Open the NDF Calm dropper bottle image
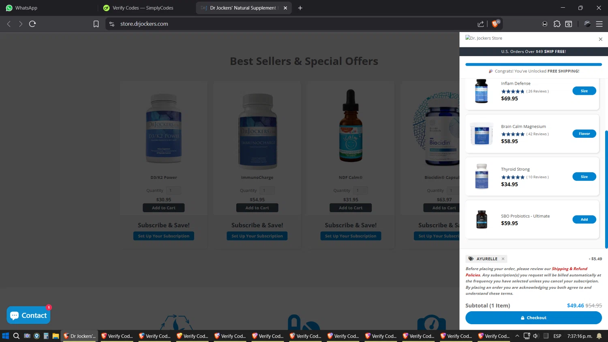608x342 pixels. (351, 126)
